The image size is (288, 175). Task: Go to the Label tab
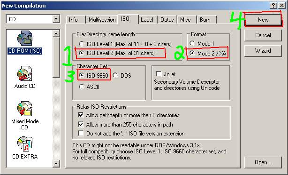pos(147,20)
